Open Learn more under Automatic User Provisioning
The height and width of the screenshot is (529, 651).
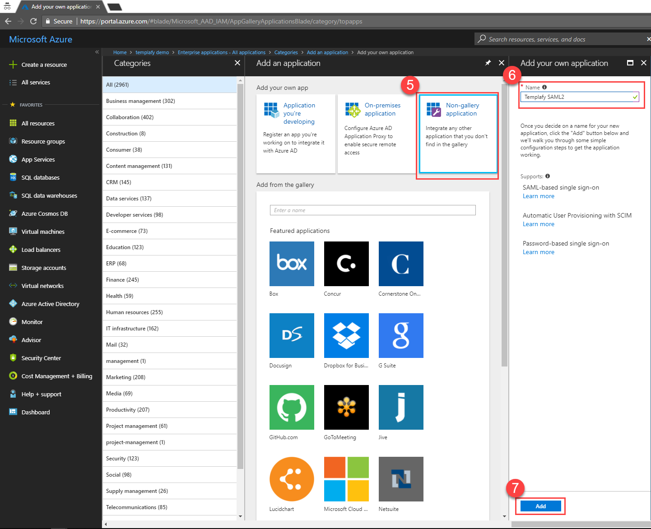539,224
